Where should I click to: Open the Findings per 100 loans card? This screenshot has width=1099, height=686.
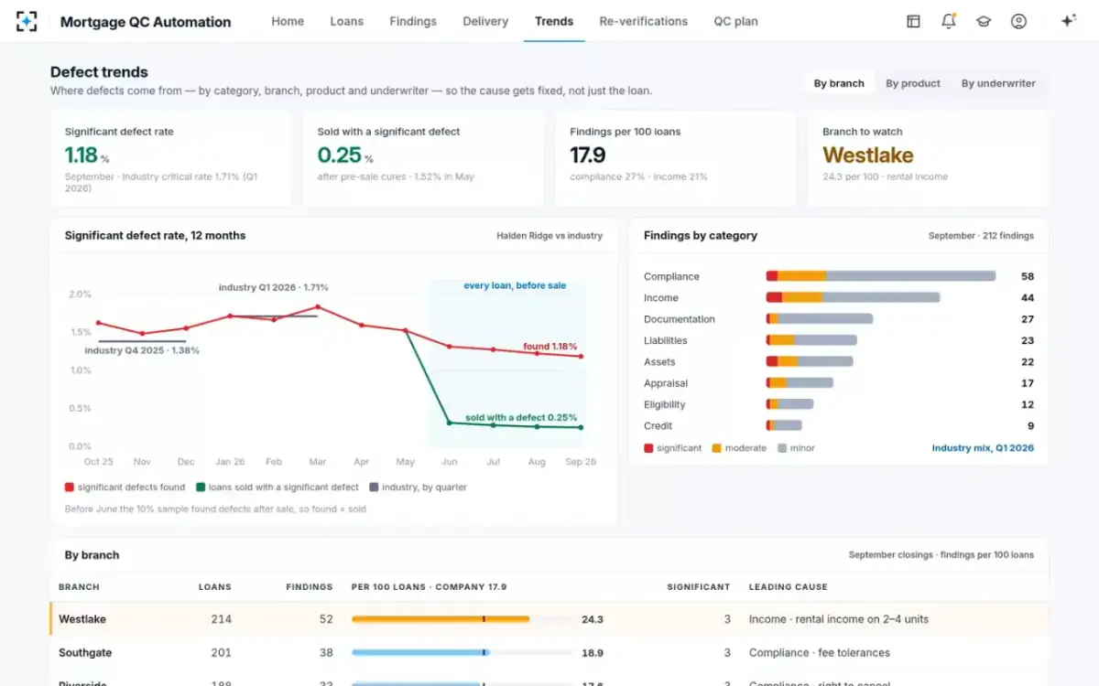click(x=676, y=158)
